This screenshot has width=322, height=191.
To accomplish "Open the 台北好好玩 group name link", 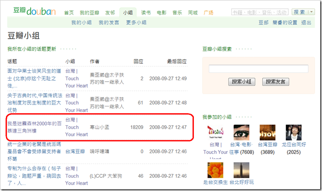I will 242,182.
